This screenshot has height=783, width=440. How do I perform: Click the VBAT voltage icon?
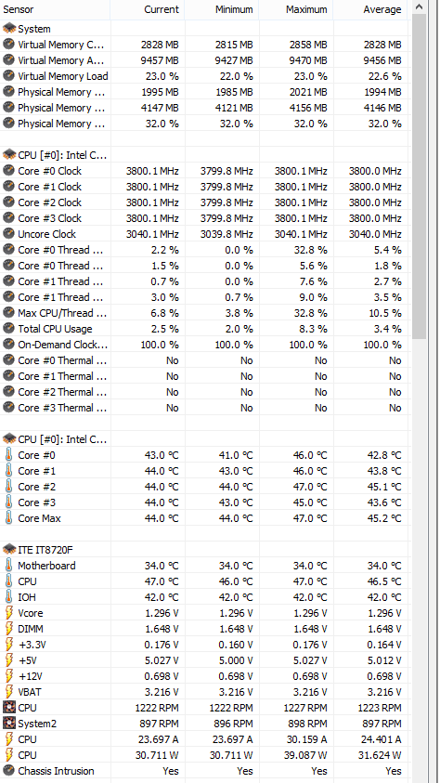tap(8, 692)
